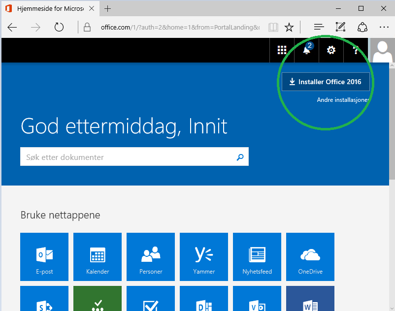This screenshot has height=311, width=395.
Task: Open the Hub lines icon
Action: (319, 27)
